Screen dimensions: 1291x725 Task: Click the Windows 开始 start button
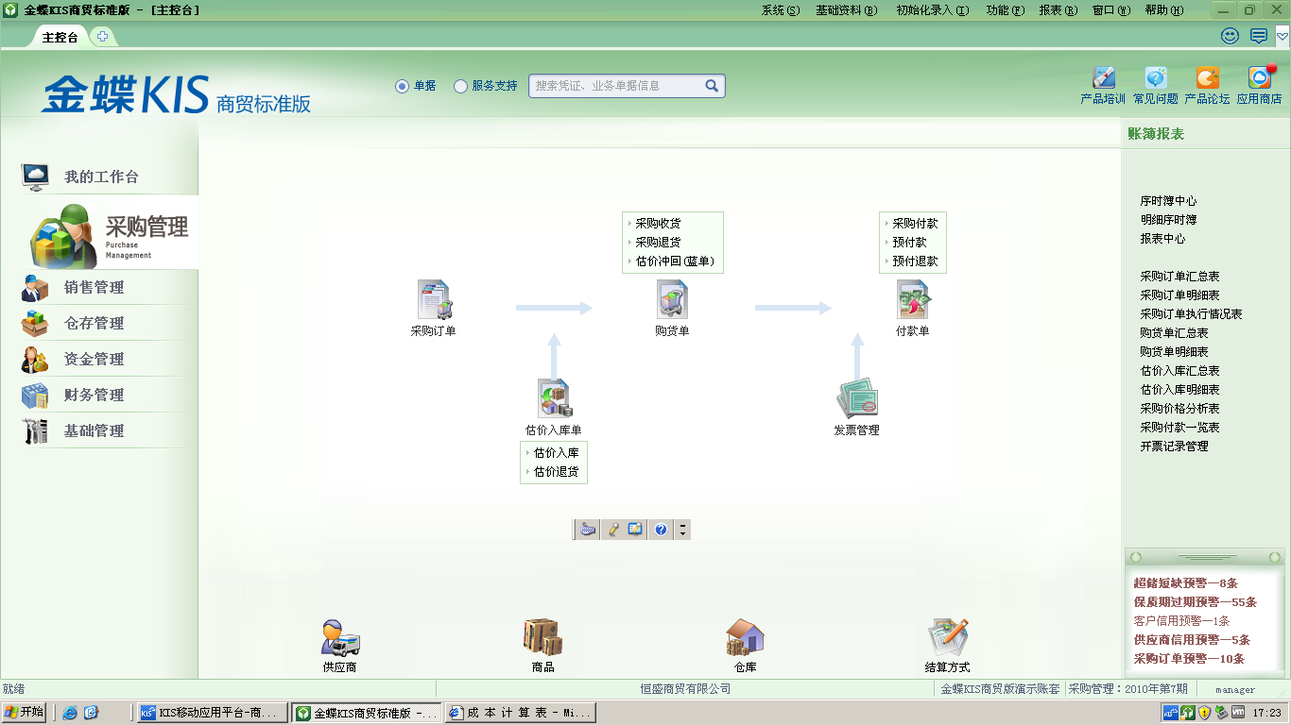click(25, 712)
